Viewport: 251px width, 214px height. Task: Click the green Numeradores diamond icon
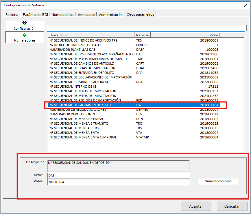point(25,35)
